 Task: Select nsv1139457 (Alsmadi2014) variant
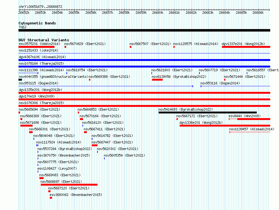[x=252, y=129]
